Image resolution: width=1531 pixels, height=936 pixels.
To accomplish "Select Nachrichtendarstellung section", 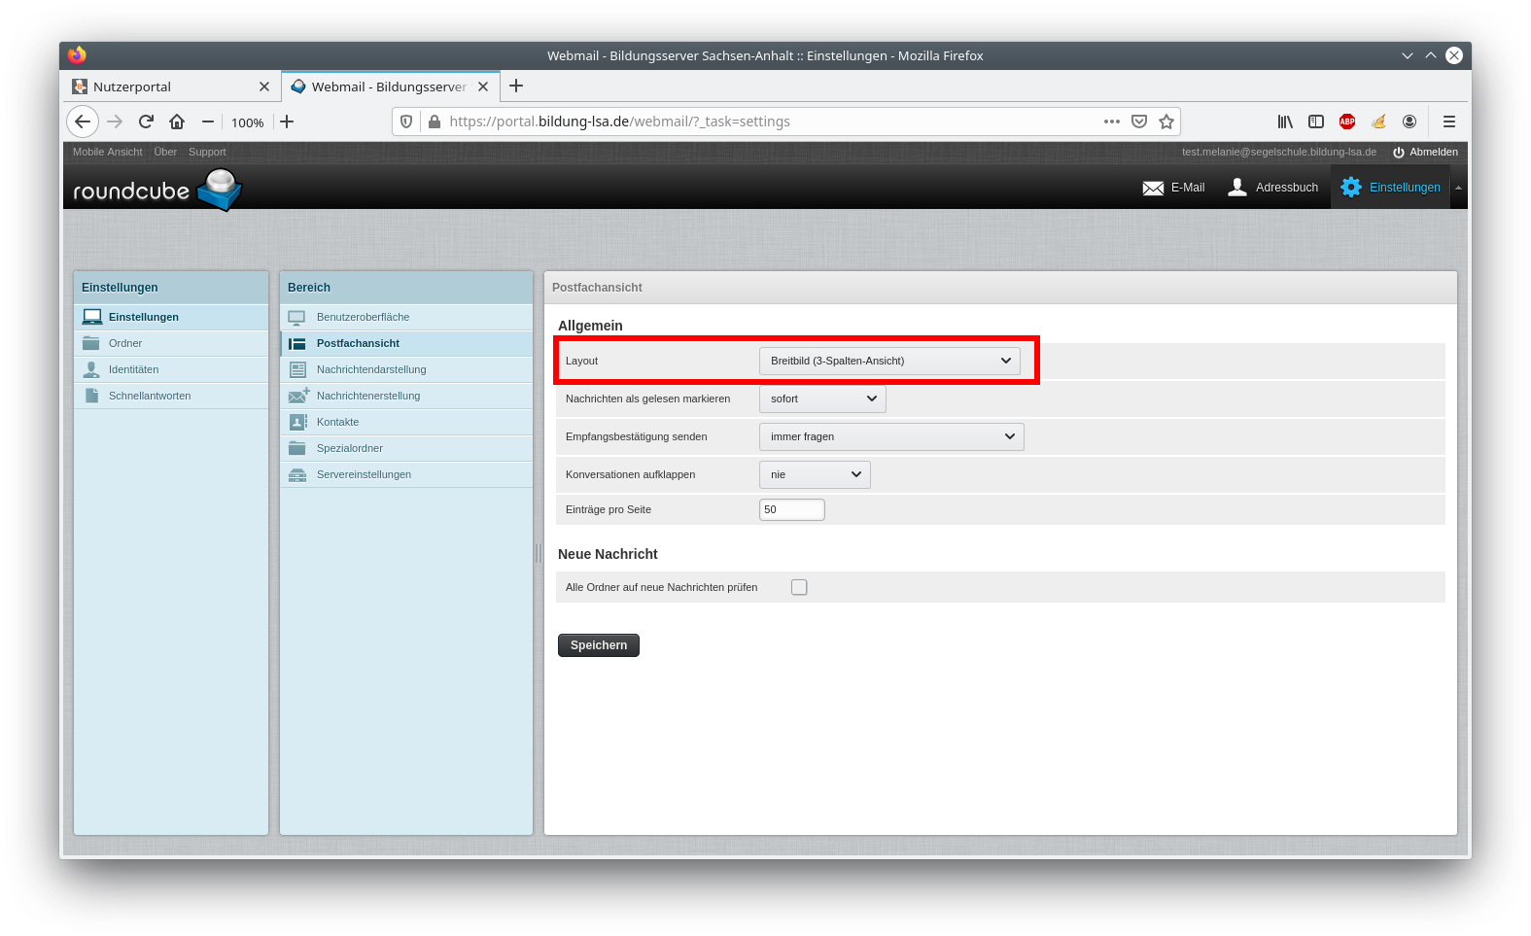I will click(x=406, y=369).
